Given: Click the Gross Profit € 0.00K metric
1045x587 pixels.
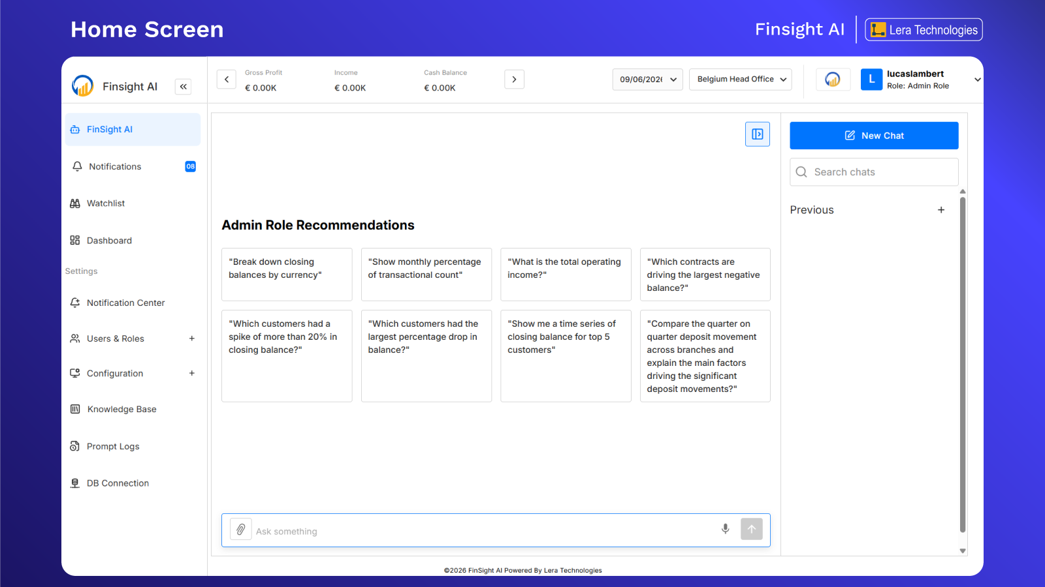Looking at the screenshot, I should click(x=264, y=80).
